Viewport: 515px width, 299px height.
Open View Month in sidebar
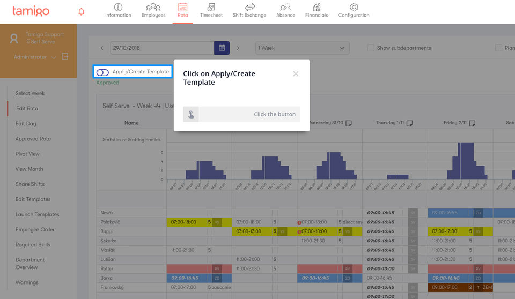point(29,169)
